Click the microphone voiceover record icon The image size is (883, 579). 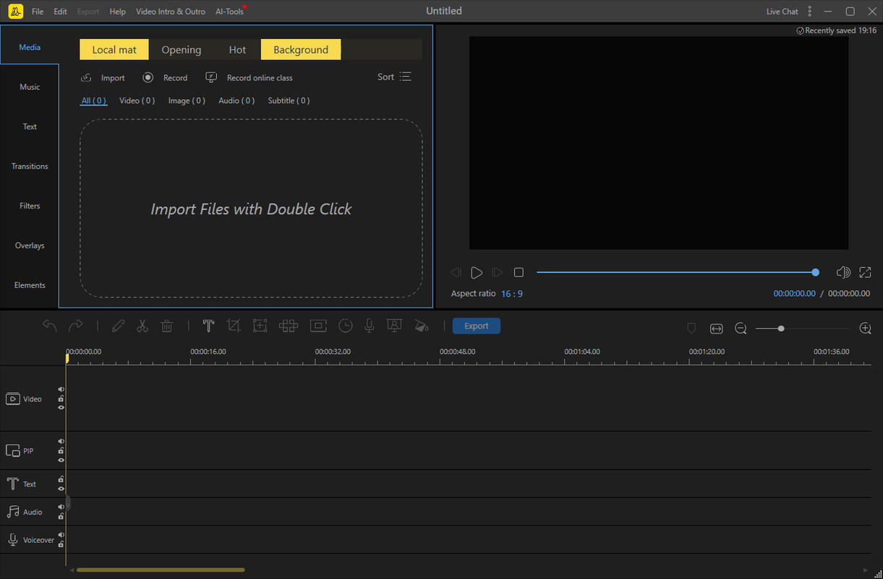click(x=369, y=326)
